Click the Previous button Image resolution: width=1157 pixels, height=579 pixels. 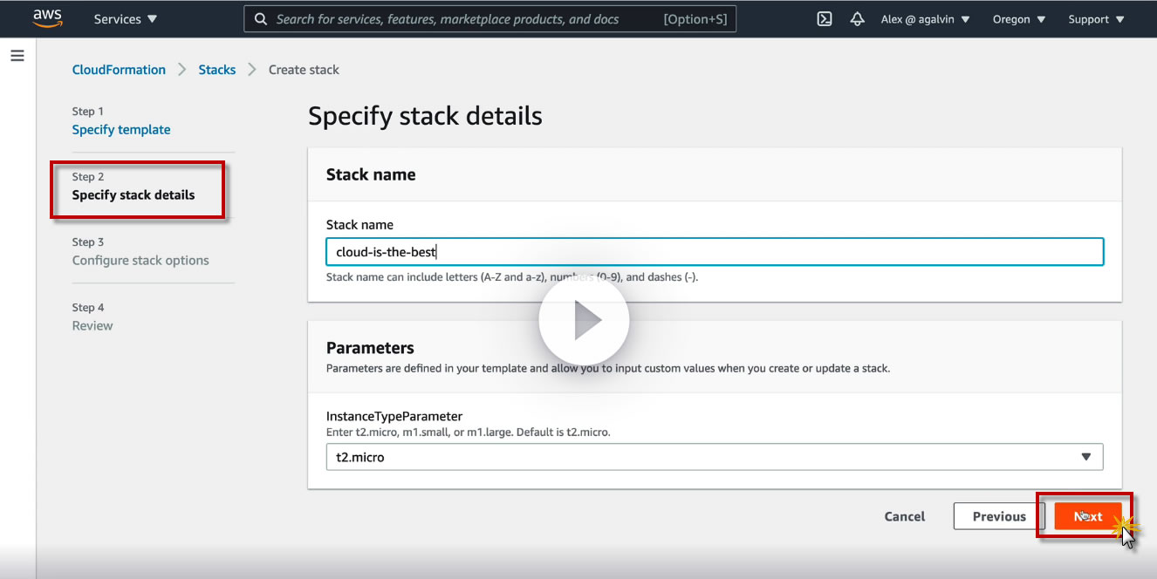999,516
